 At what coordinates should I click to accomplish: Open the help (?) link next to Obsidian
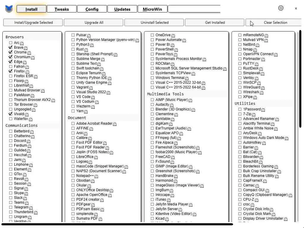[93, 181]
